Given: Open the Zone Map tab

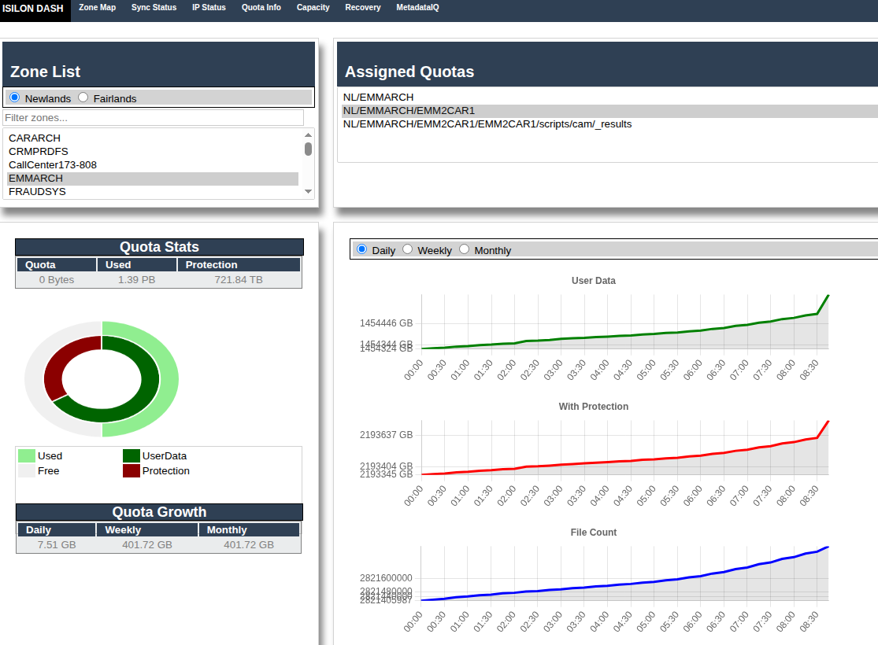Looking at the screenshot, I should (x=98, y=7).
